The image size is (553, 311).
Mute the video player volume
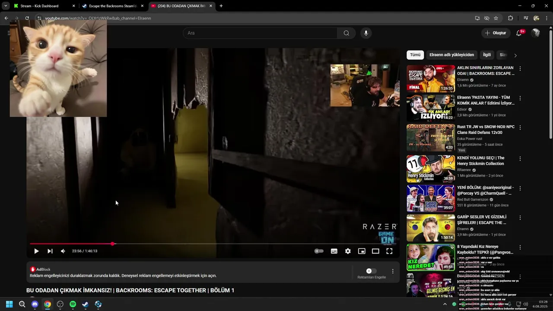pos(63,251)
